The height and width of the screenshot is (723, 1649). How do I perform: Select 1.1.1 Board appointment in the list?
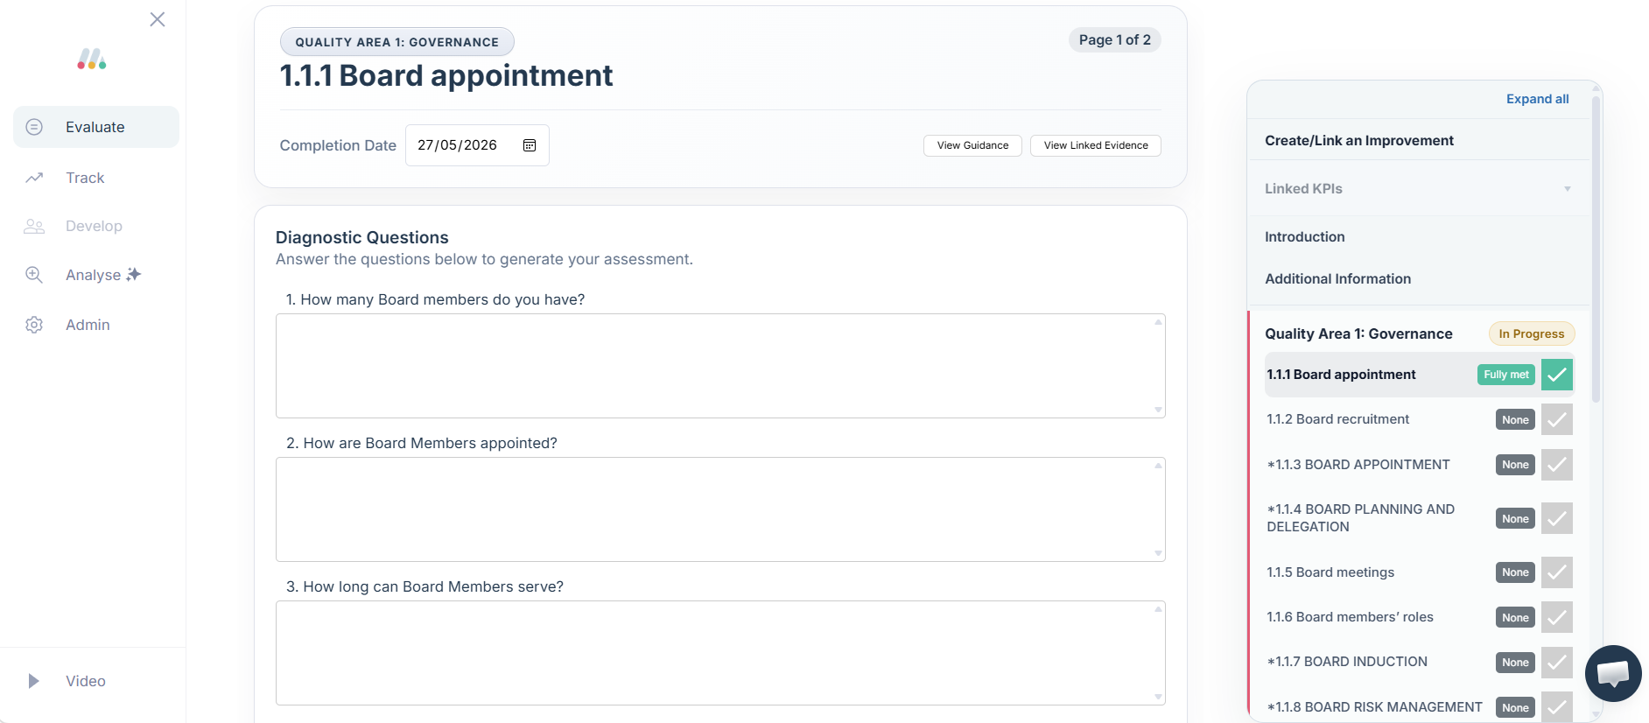coord(1341,375)
